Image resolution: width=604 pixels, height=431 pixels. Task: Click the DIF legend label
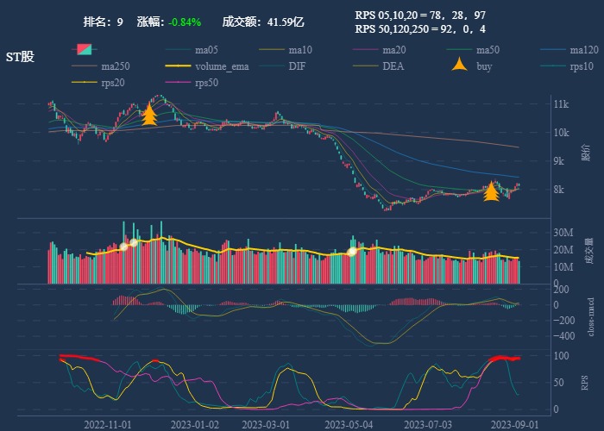tap(296, 66)
